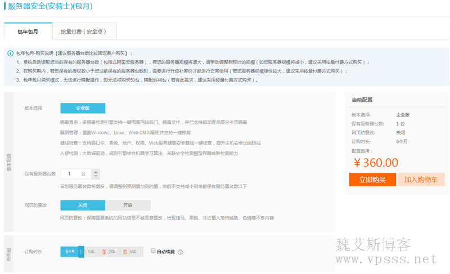Click the gift icon on 3年 option
Screen dimensions: 450x274
[x=125, y=252]
